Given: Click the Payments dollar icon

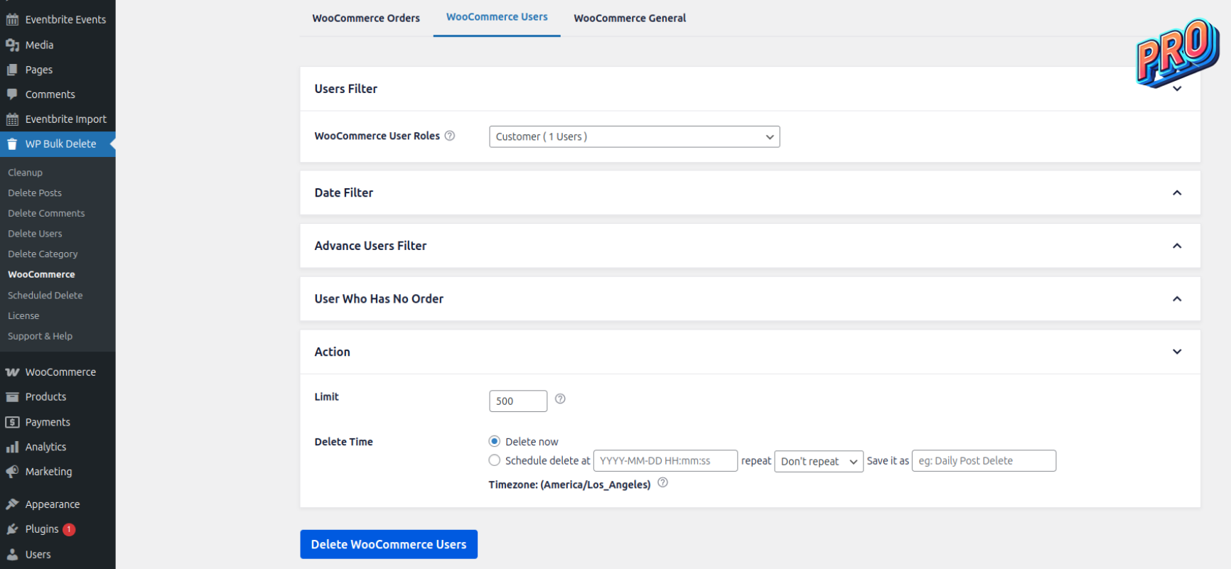Looking at the screenshot, I should [12, 422].
